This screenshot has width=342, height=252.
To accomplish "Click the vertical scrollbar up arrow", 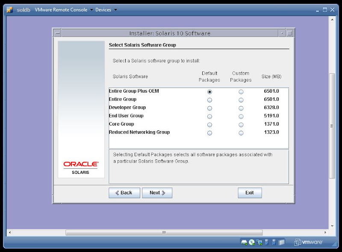I will tap(332, 20).
